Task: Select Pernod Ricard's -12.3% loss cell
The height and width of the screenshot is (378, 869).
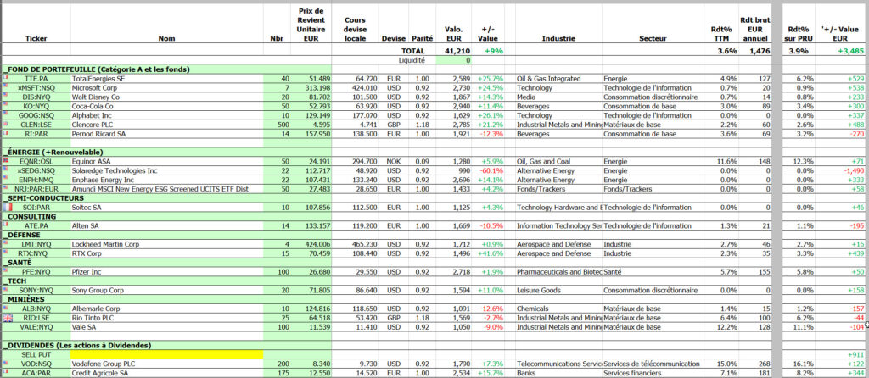Action: coord(488,134)
